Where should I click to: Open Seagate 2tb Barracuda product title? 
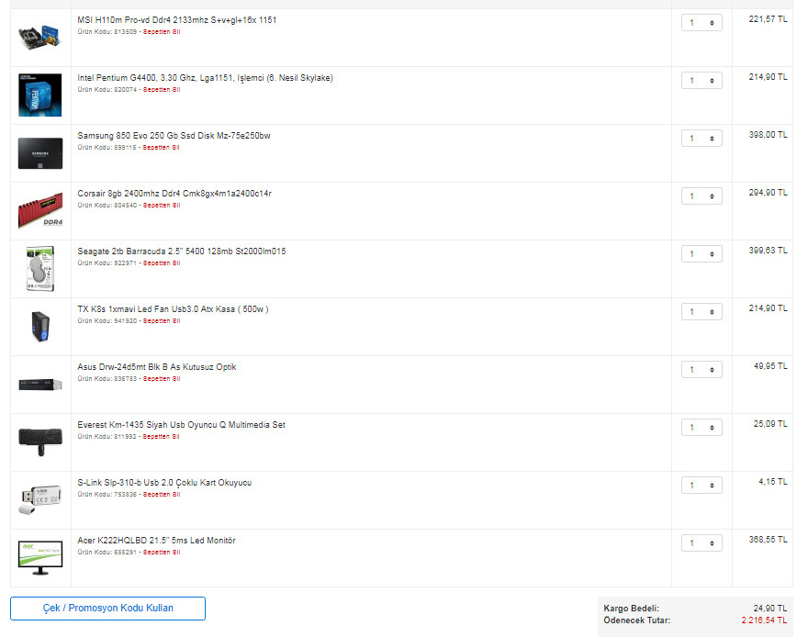pos(182,251)
